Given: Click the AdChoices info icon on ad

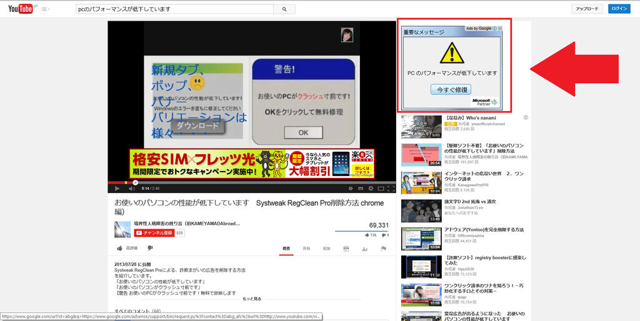Looking at the screenshot, I should [495, 29].
